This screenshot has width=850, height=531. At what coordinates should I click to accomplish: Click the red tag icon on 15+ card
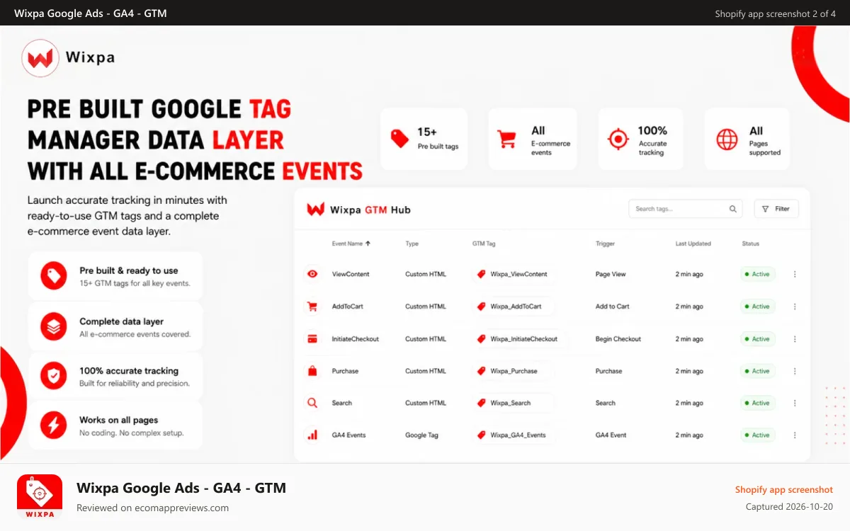[x=400, y=138]
